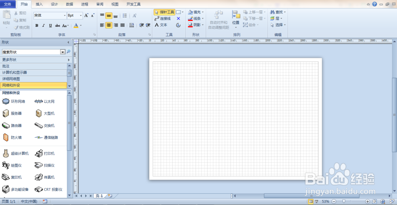The width and height of the screenshot is (397, 205).
Task: Click the blue X connection point tool
Action: tap(179, 19)
